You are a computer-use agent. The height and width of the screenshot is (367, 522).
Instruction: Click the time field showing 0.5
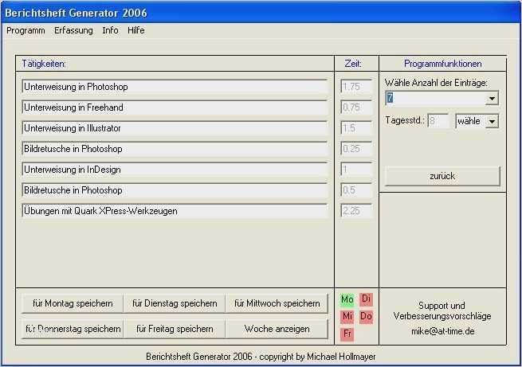pyautogui.click(x=356, y=190)
